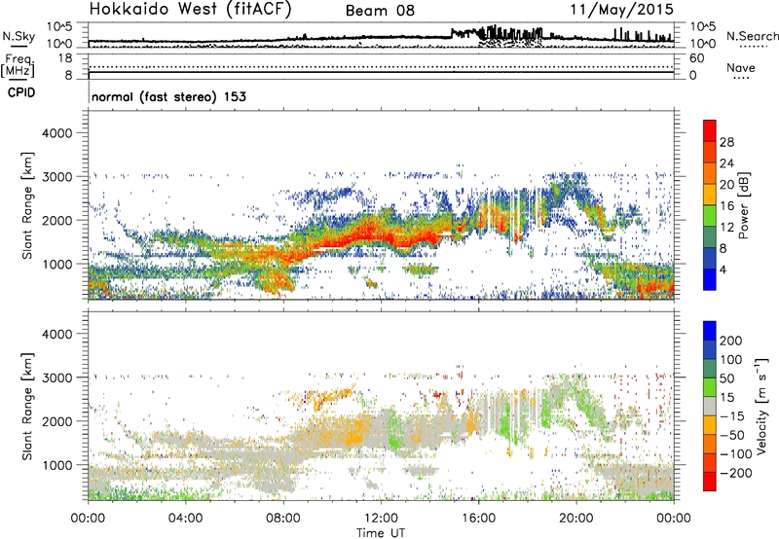Screen dimensions: 779x539
Task: Click the '28' power scale value
Action: 726,142
